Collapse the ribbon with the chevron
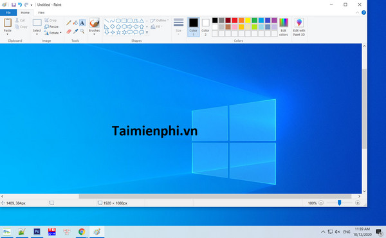This screenshot has width=386, height=238. tap(358, 13)
